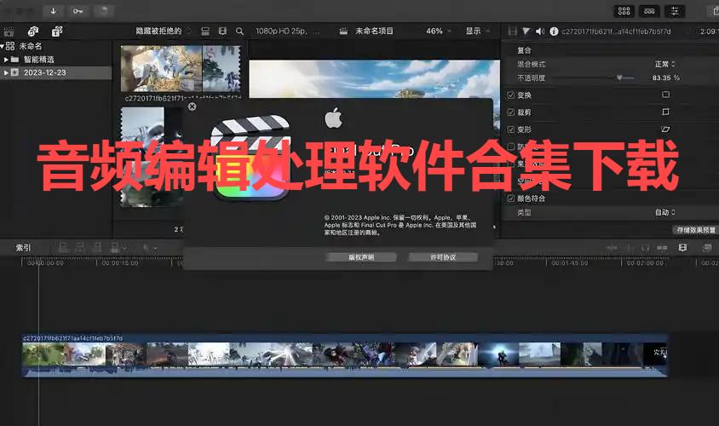The image size is (719, 426).
Task: Open the audio inspector speaker icon
Action: point(540,32)
